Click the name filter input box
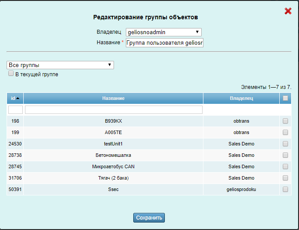This screenshot has height=230, width=299. (x=114, y=110)
